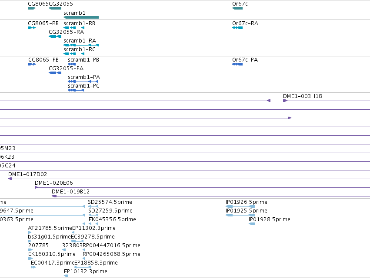Screen dimensions: 370x278
Task: Select the Or67c gene glyph
Action: coord(237,8)
